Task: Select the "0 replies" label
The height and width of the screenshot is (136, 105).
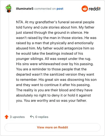Action: (x=42, y=117)
